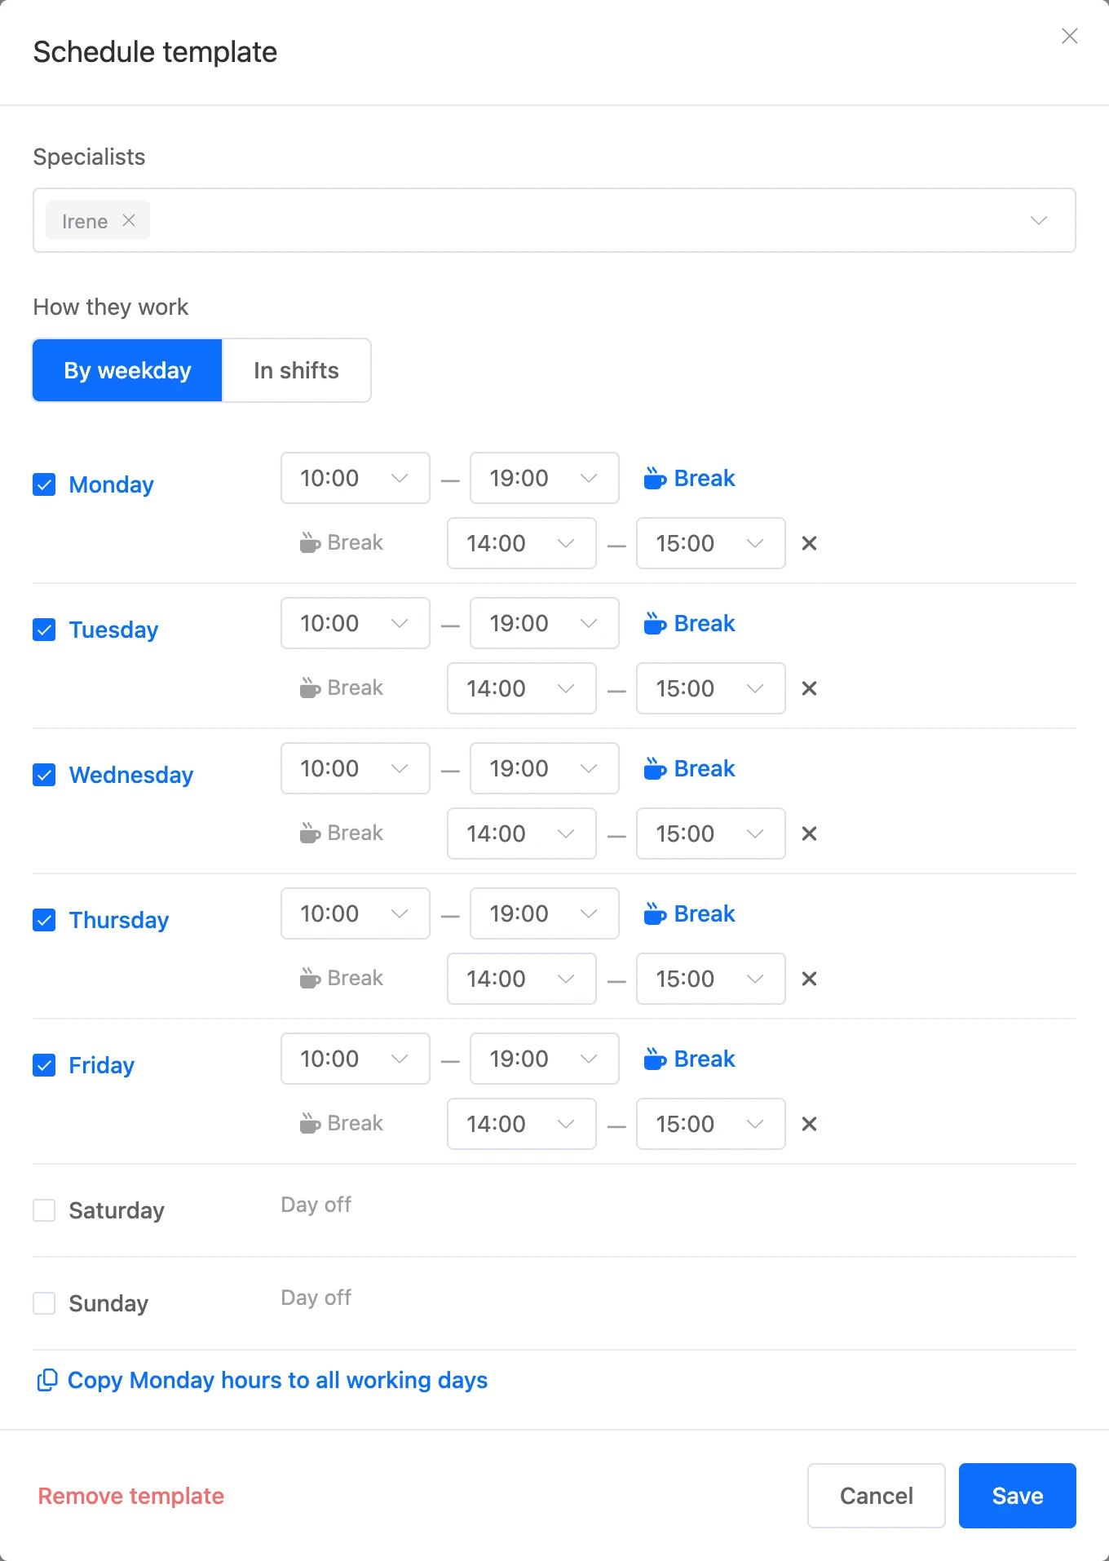Open Tuesday break end 15:00 dropdown
Viewport: 1109px width, 1561px height.
pyautogui.click(x=711, y=688)
